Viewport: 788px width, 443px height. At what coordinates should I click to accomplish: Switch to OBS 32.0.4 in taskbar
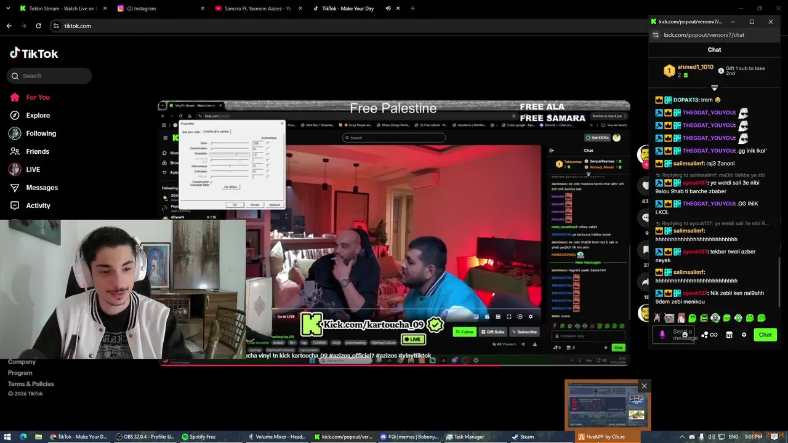pos(144,437)
